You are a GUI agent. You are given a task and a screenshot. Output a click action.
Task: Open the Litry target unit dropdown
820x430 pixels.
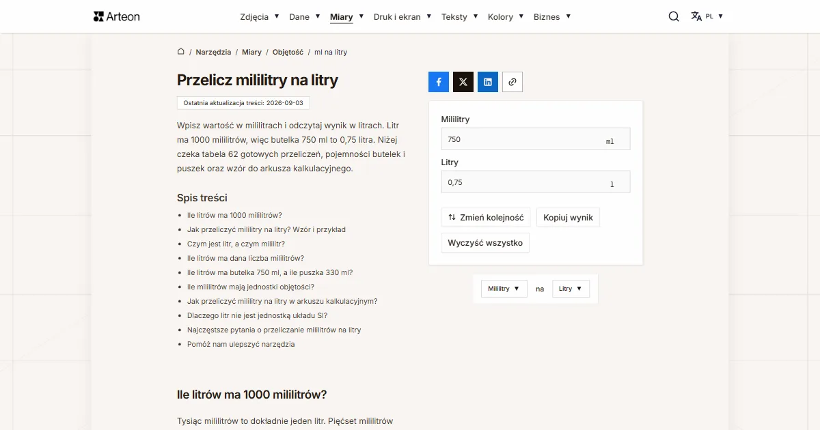point(571,289)
